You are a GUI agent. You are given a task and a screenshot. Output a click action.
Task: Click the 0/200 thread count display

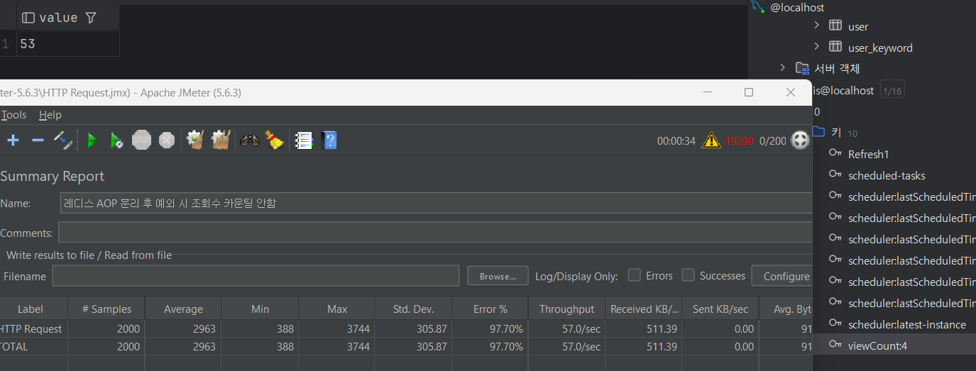click(x=773, y=140)
